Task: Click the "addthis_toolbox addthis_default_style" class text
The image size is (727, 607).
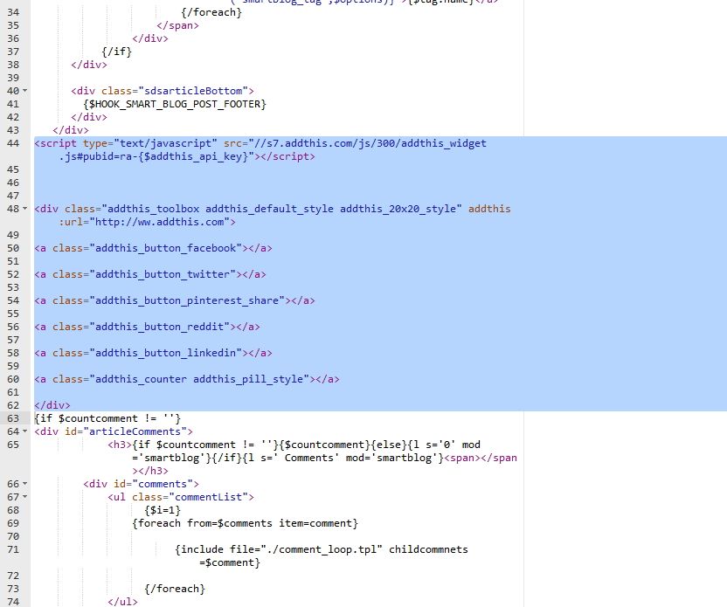Action: click(x=220, y=209)
